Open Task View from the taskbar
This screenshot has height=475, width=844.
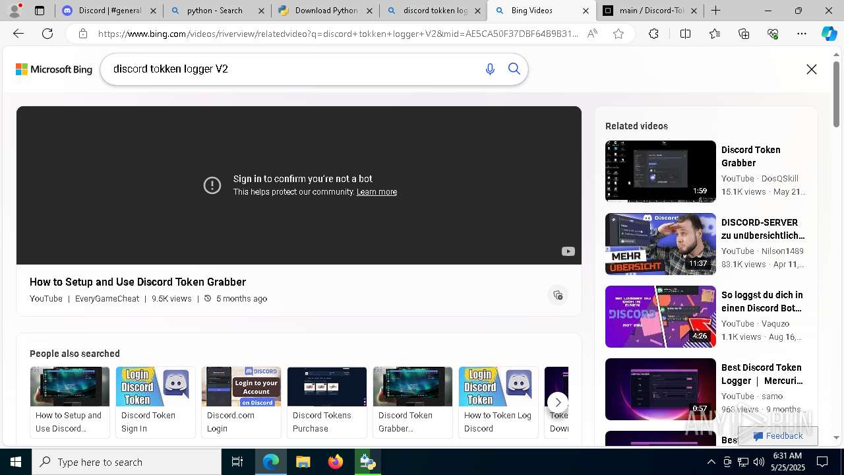(237, 462)
